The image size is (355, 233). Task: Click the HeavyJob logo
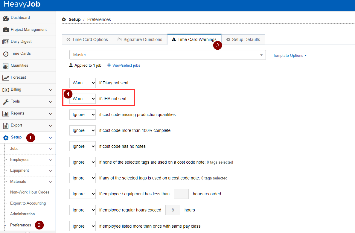(x=22, y=4)
